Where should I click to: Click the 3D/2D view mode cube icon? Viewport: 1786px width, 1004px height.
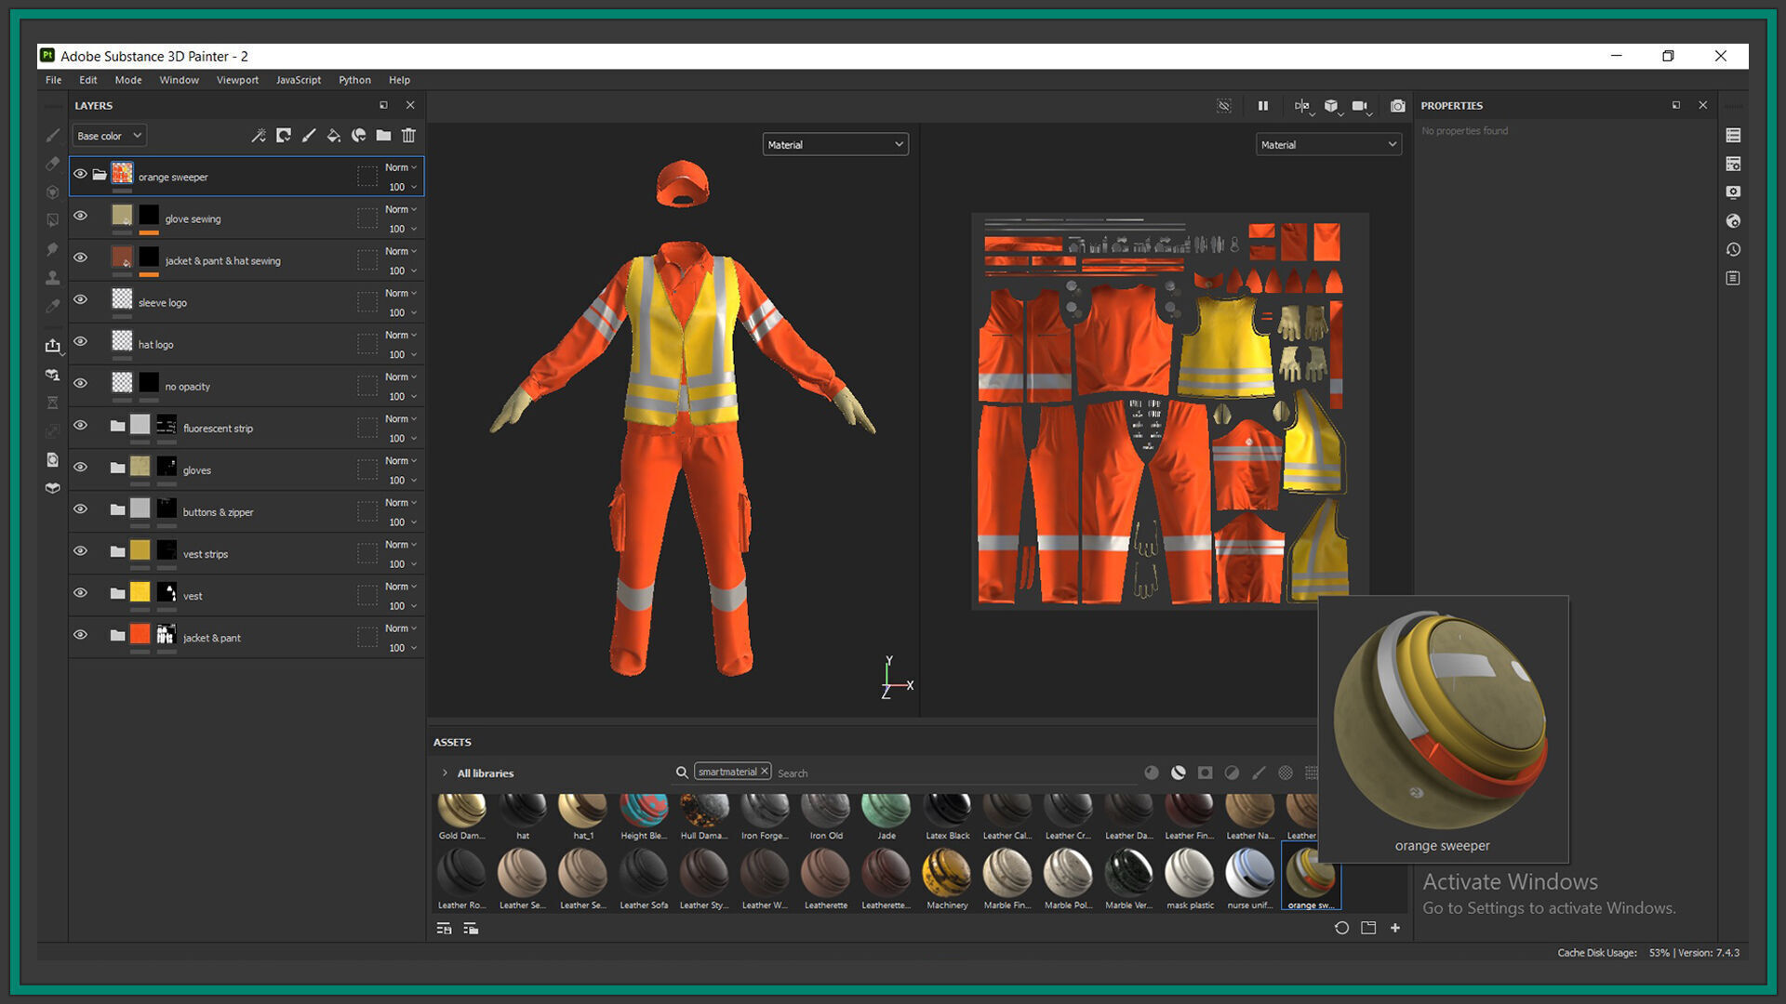(x=1331, y=106)
